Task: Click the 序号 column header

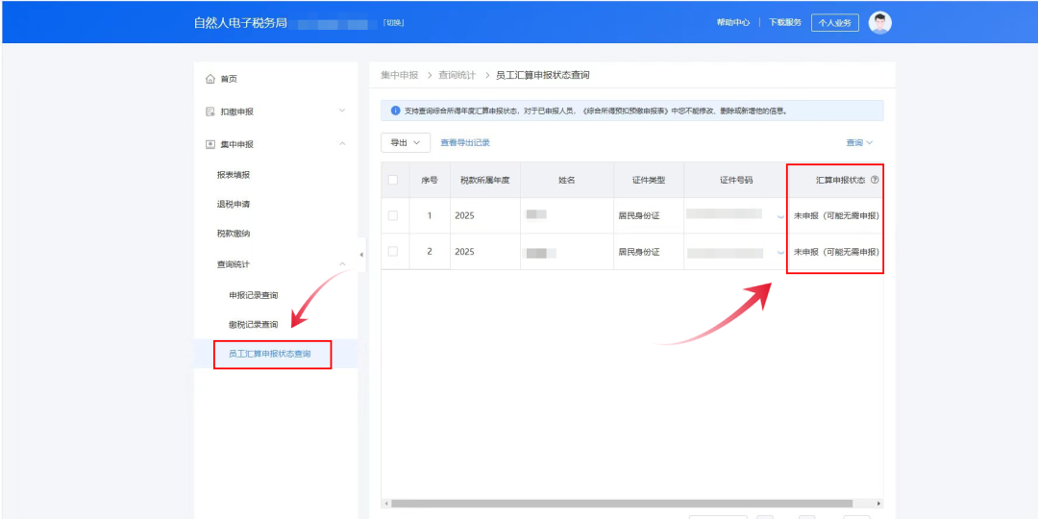Action: [430, 180]
